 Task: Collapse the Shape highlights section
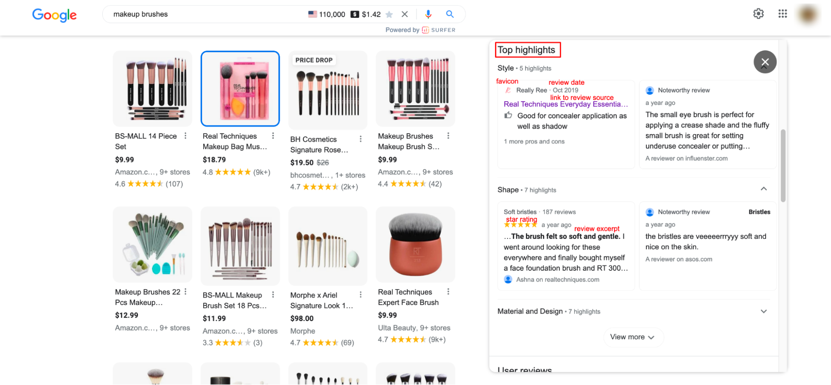(x=764, y=189)
